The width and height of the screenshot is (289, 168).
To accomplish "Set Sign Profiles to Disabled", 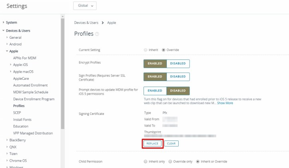I will click(x=178, y=77).
